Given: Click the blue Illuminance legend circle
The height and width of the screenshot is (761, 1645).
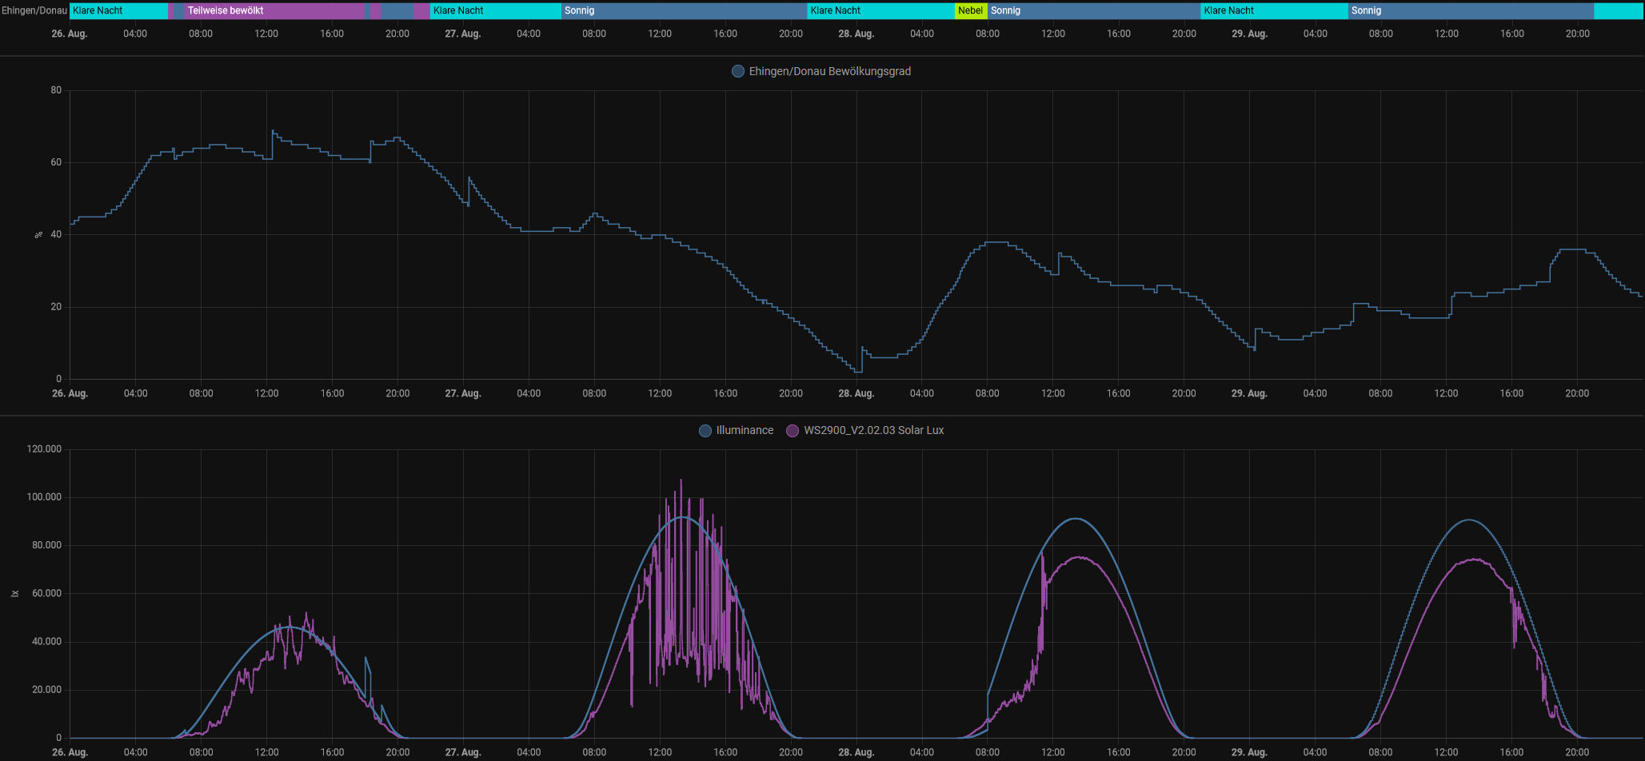Looking at the screenshot, I should 705,430.
